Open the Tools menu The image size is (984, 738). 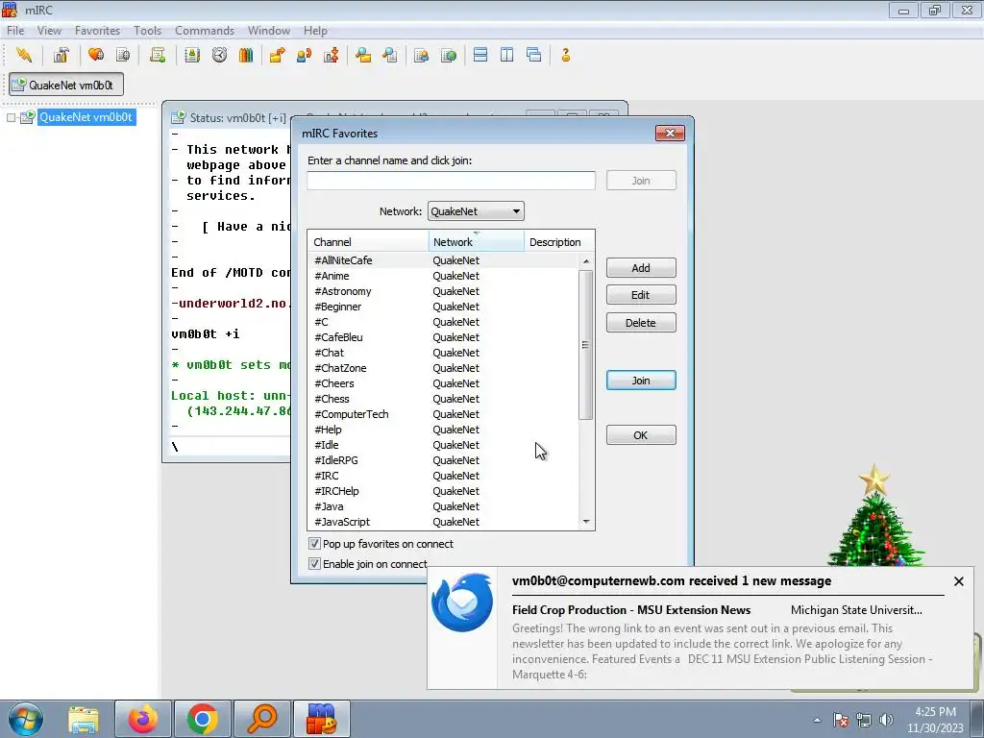(147, 30)
